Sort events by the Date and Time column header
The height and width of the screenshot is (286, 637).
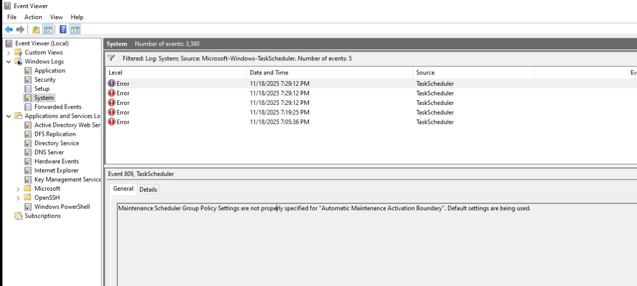[x=330, y=73]
